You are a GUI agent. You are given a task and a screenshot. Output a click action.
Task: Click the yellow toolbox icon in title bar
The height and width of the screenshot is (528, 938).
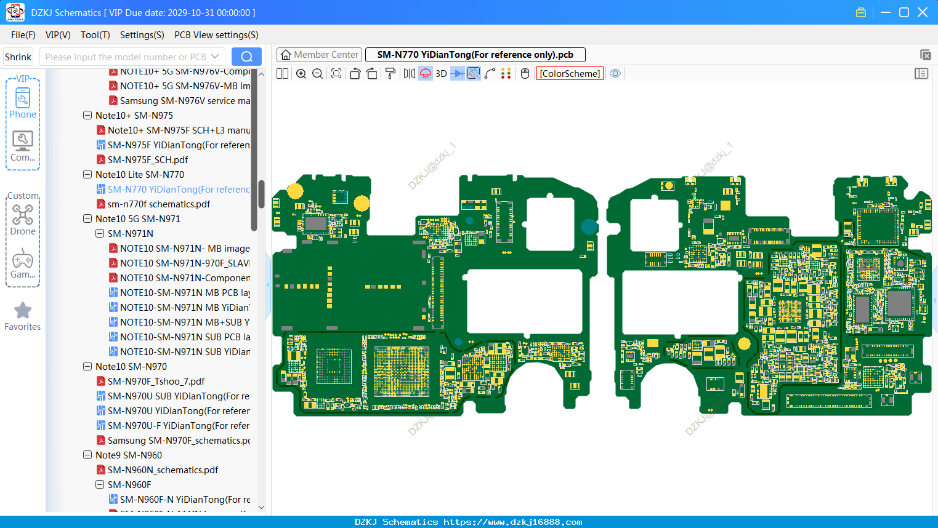[x=861, y=12]
